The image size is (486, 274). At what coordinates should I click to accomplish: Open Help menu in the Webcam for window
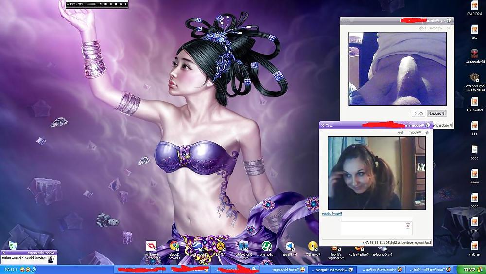tap(401, 132)
